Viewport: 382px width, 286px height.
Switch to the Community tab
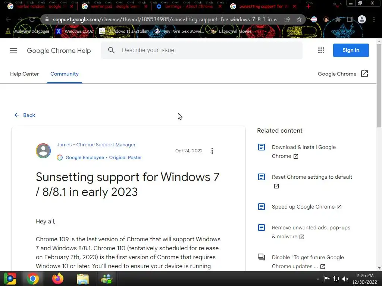pos(64,74)
